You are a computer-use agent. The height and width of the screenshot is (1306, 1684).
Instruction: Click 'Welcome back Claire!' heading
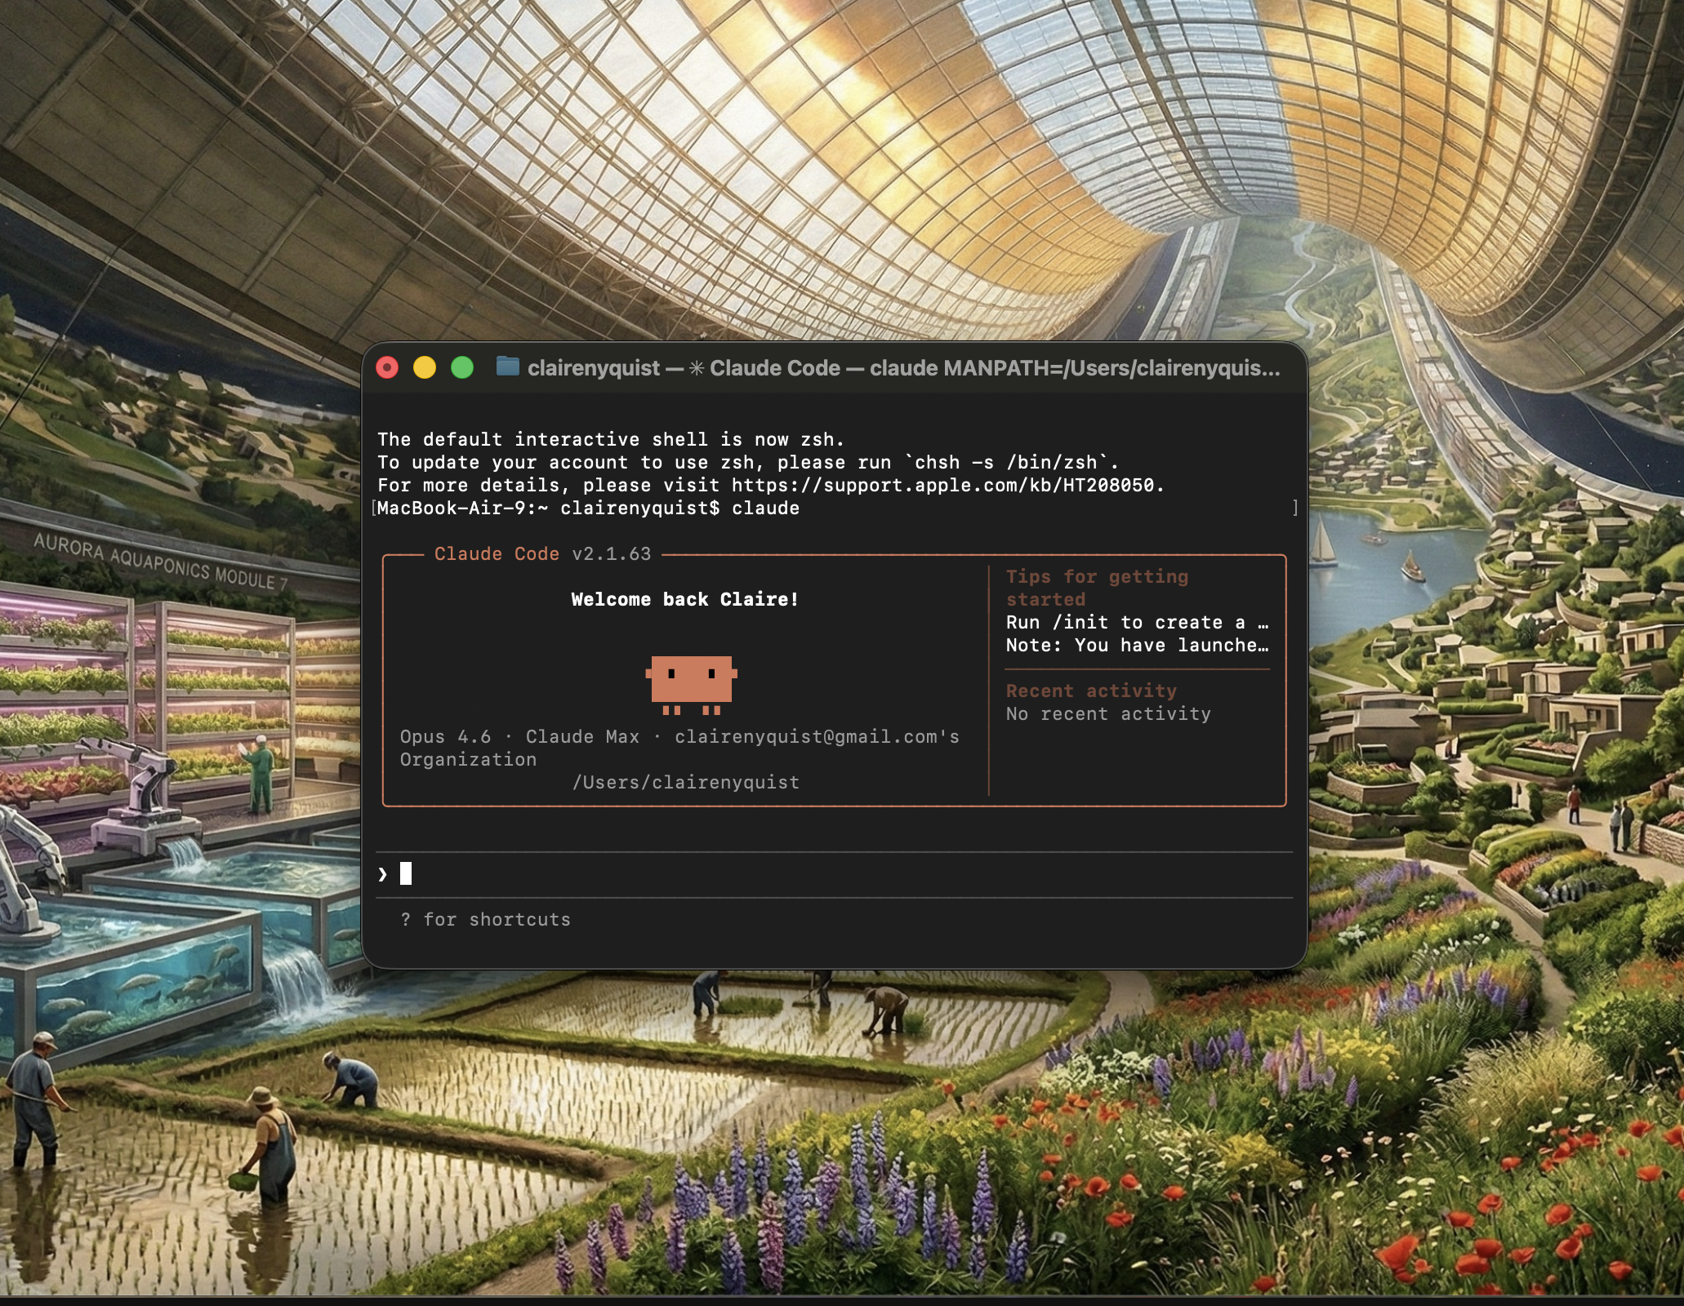684,600
